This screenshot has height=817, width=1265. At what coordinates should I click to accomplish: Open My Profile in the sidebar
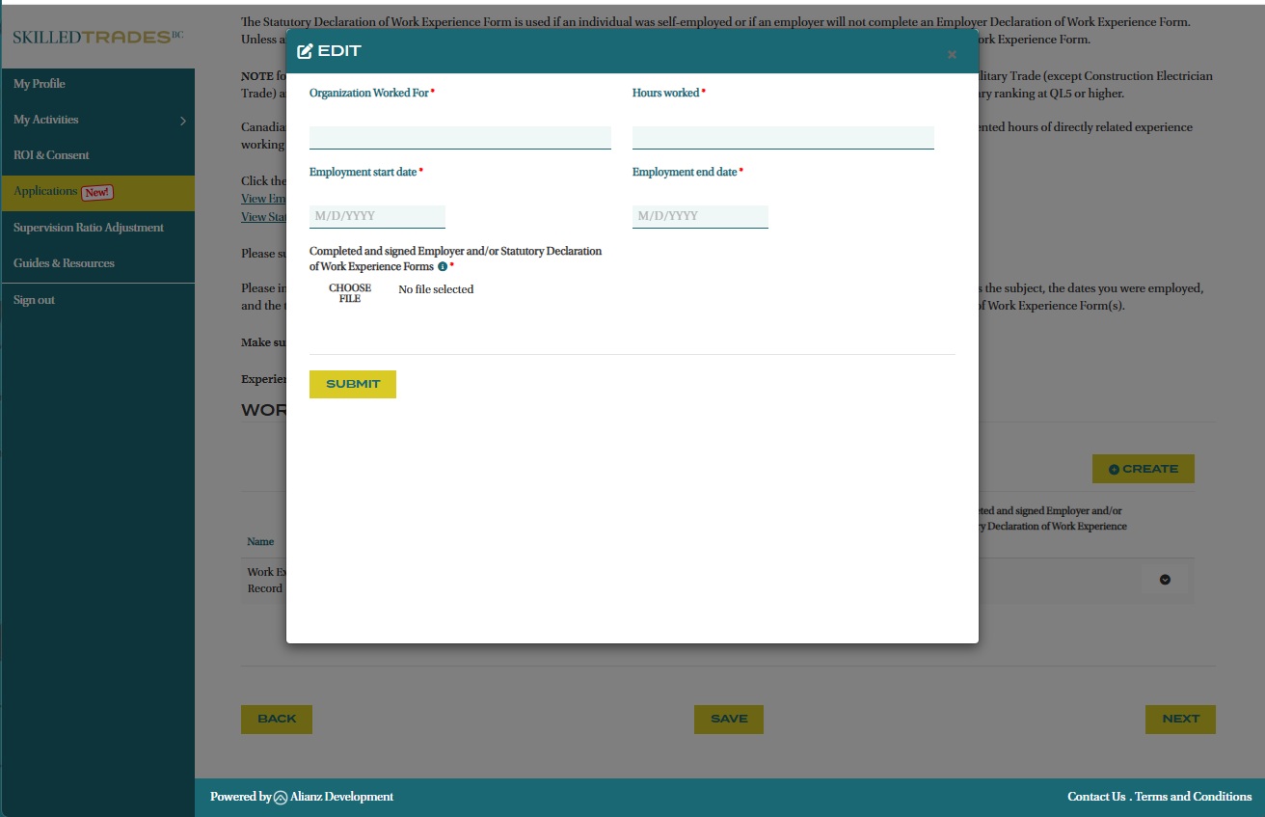[x=40, y=84]
